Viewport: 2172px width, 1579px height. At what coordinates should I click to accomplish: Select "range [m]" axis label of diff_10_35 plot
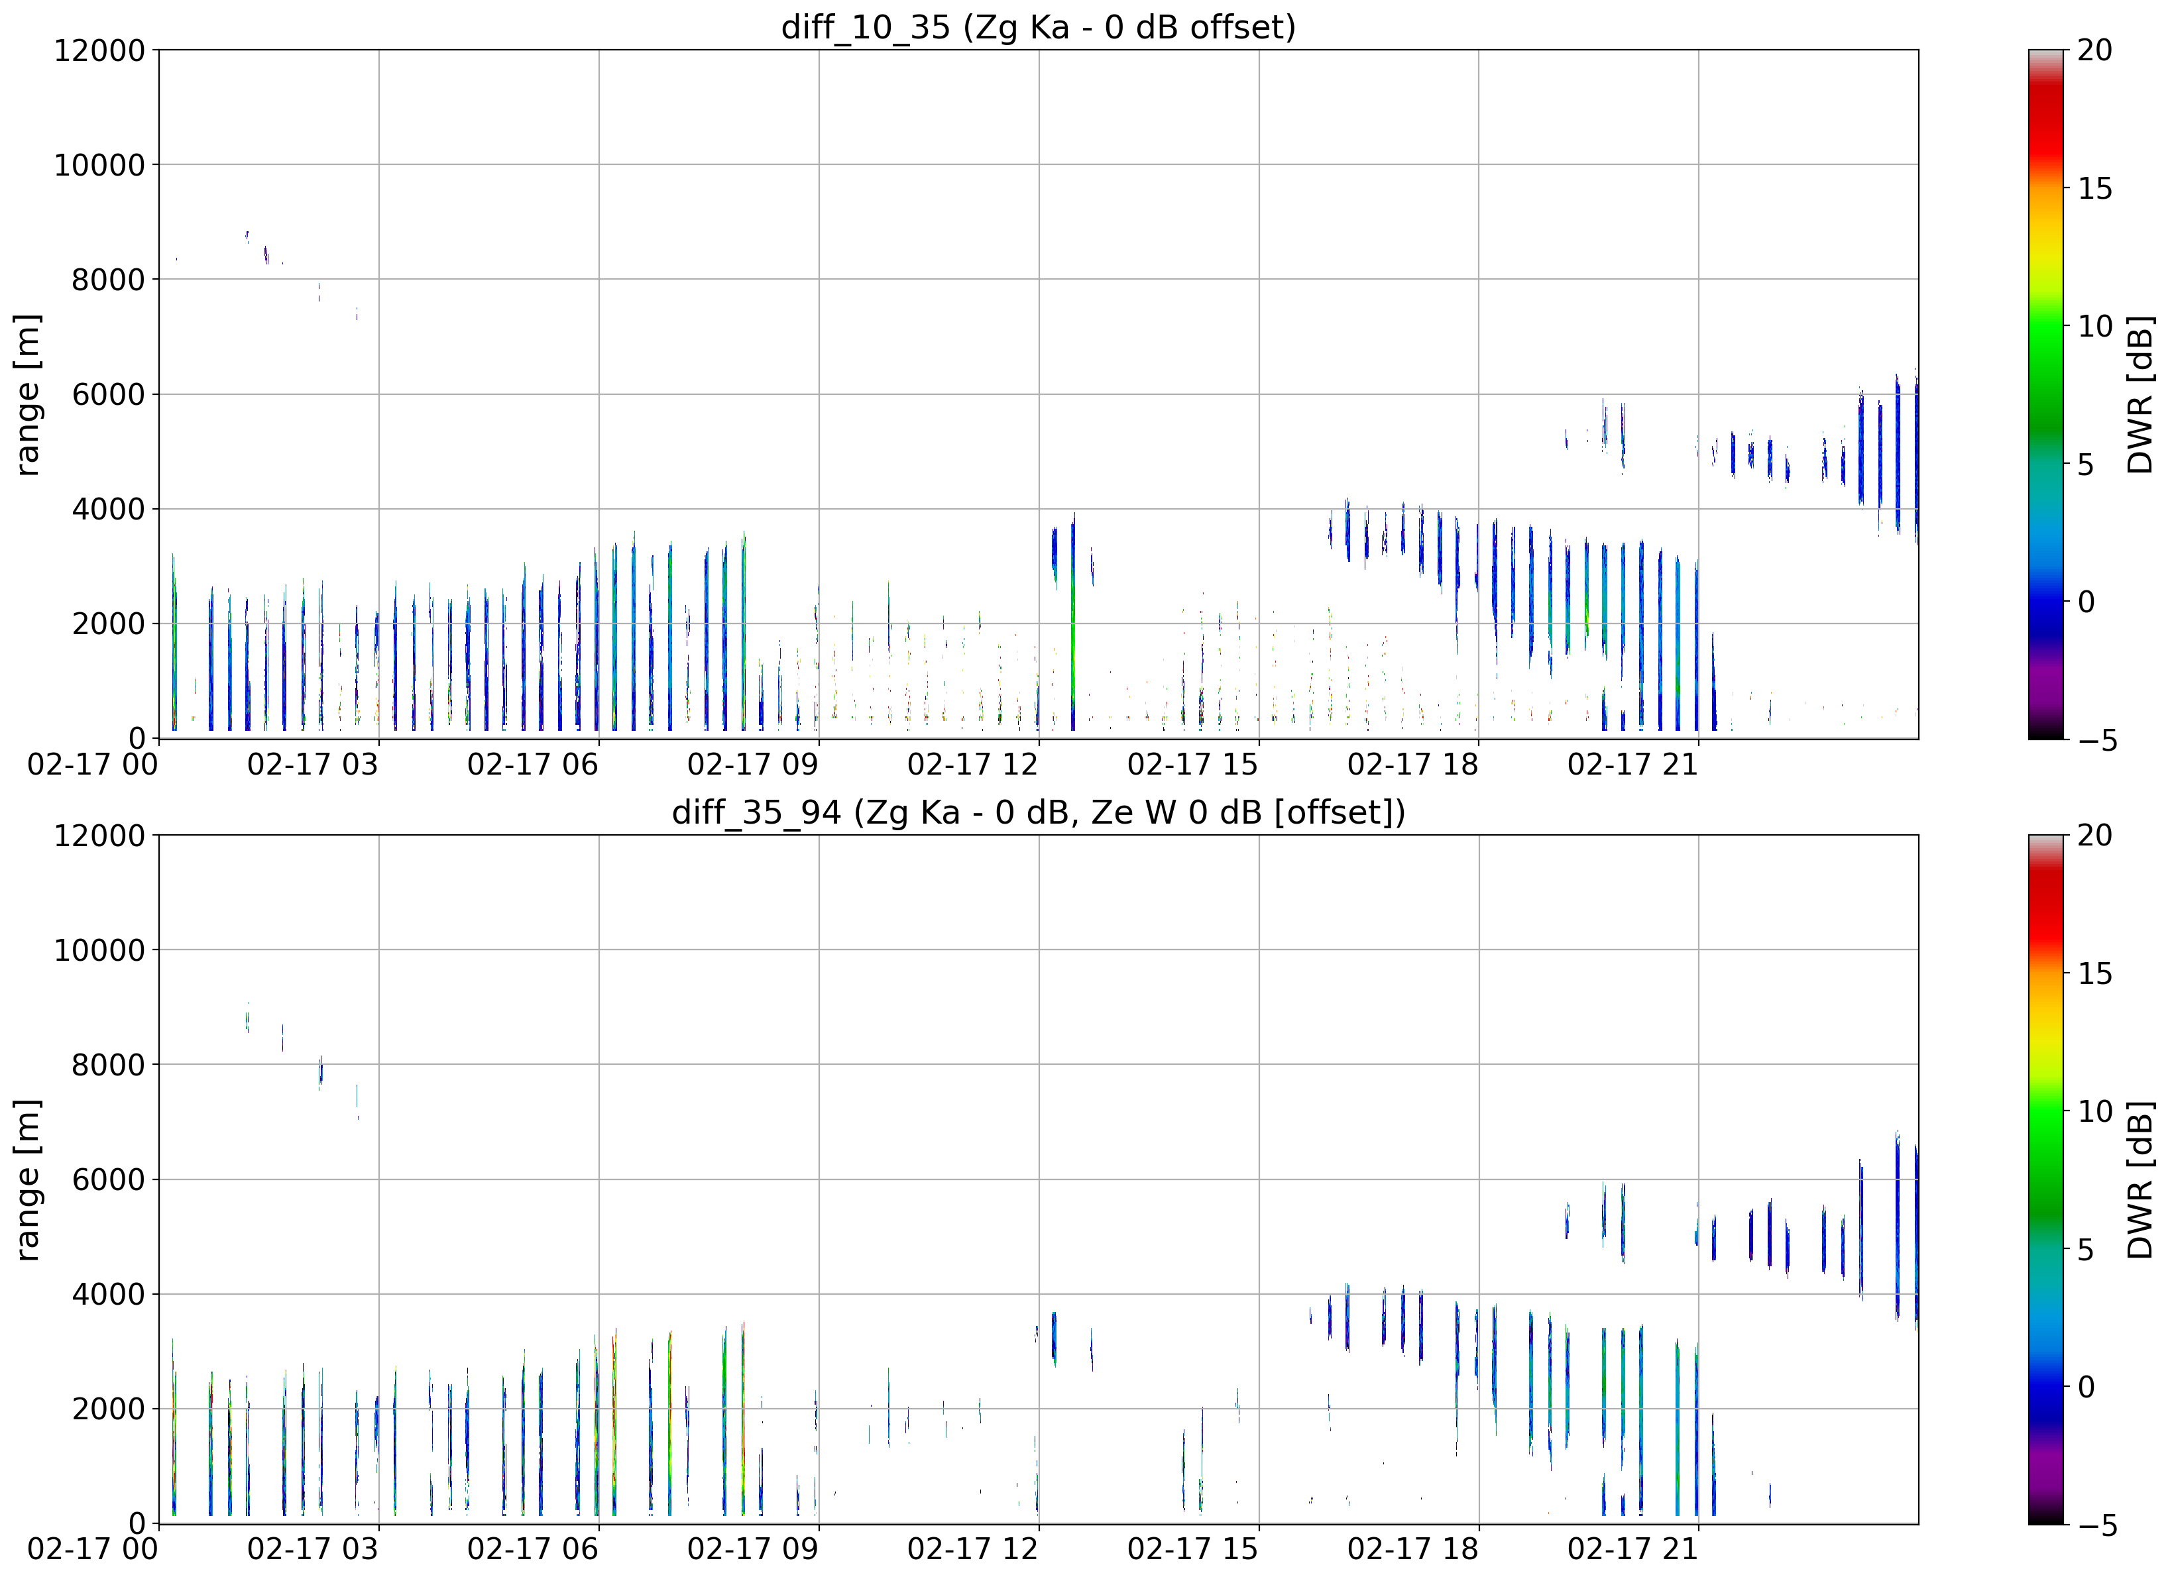point(27,394)
